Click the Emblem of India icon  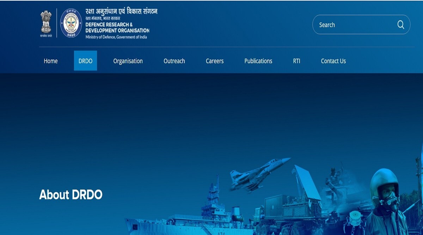coord(46,23)
